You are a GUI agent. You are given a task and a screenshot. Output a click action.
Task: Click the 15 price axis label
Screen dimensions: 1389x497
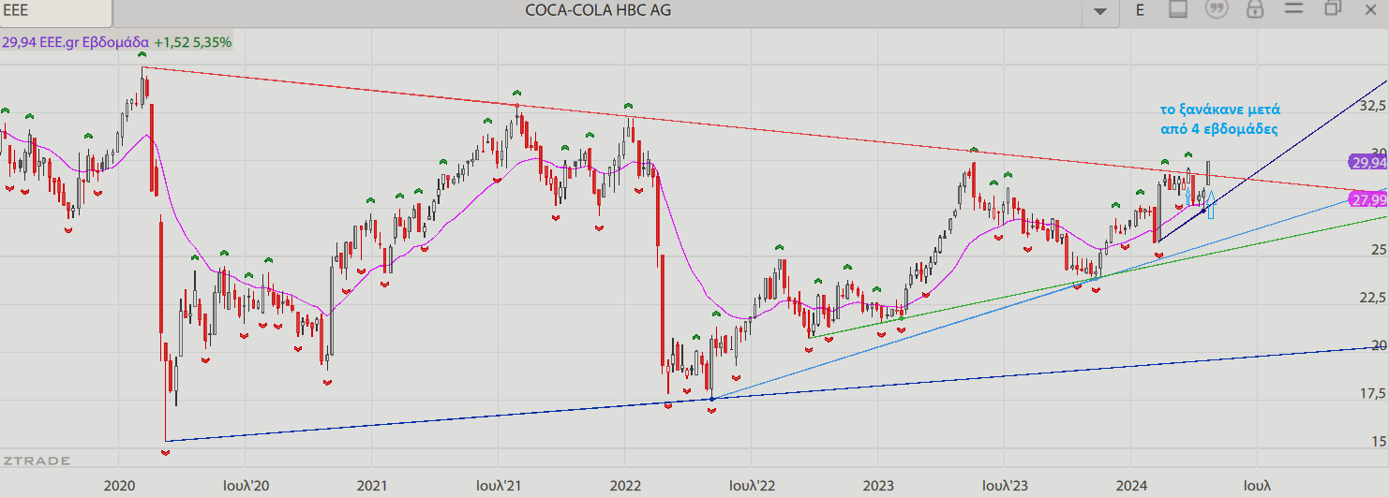(x=1379, y=442)
